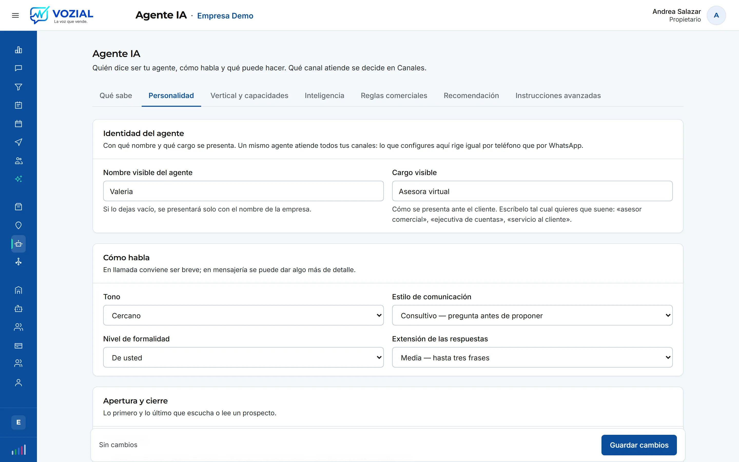The image size is (739, 462).
Task: Open the hamburger menu icon
Action: (x=15, y=15)
